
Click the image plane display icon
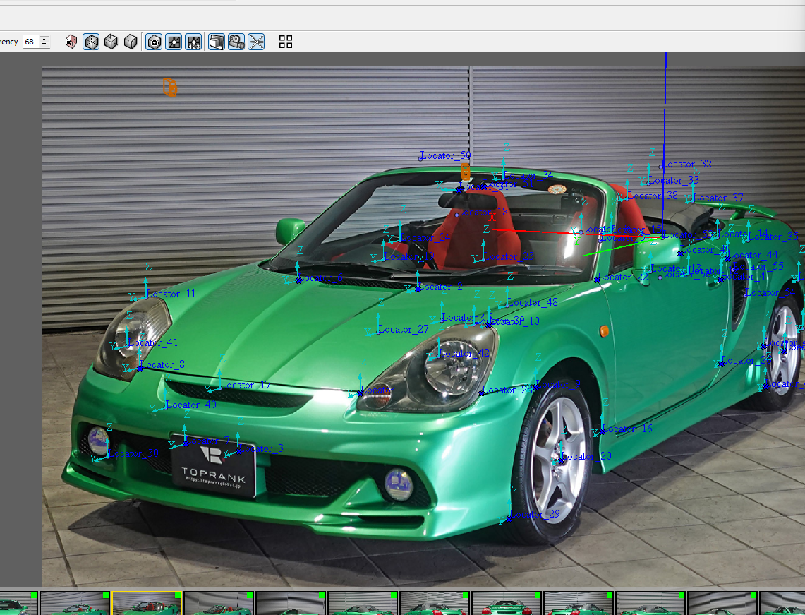click(x=216, y=42)
